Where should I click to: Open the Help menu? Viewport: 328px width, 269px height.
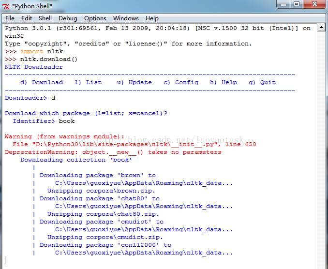[152, 18]
